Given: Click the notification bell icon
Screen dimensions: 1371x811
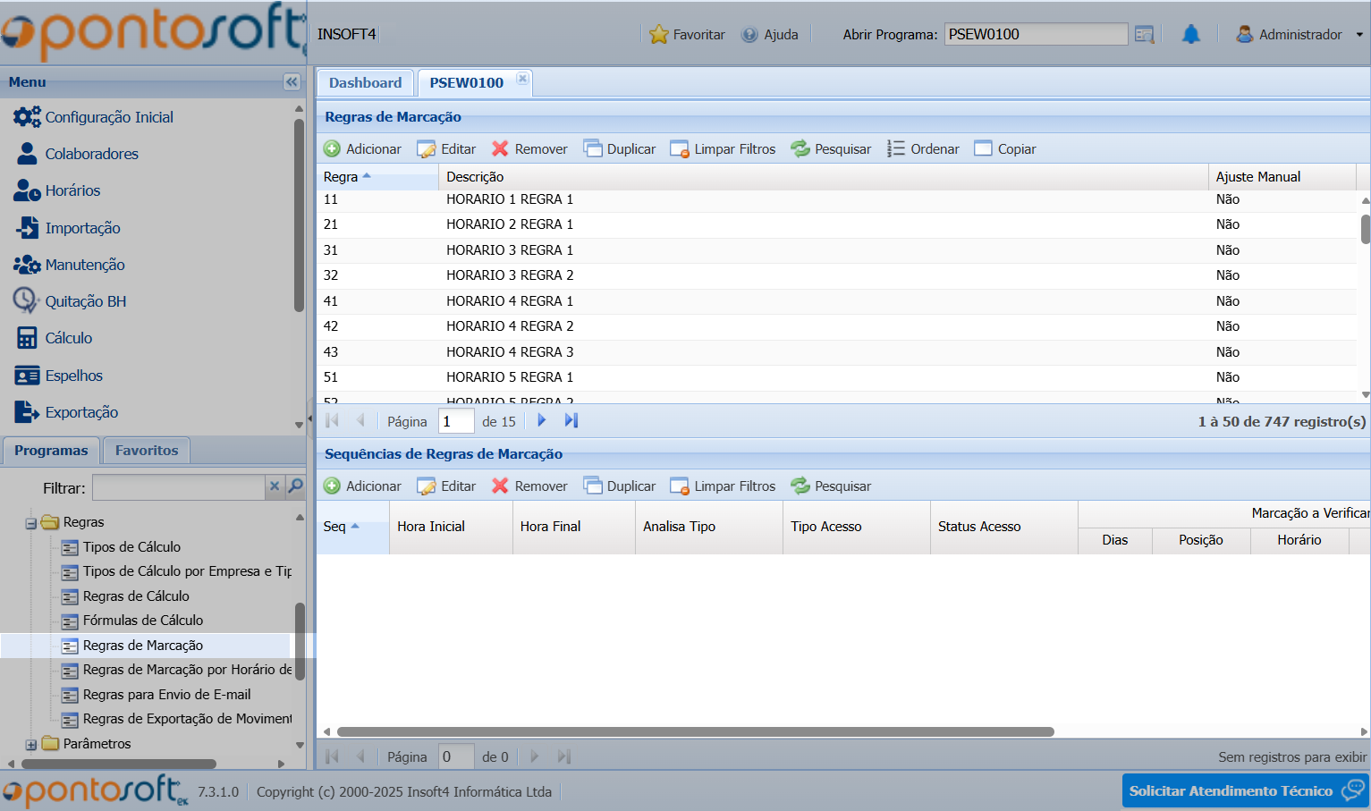Looking at the screenshot, I should [x=1190, y=35].
